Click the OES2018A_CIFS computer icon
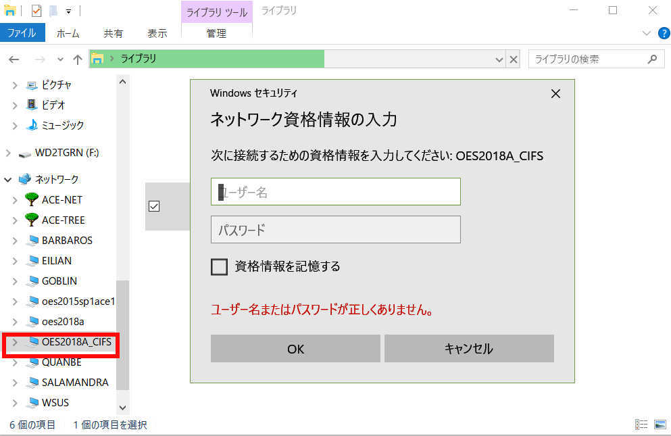This screenshot has width=671, height=436. point(32,342)
